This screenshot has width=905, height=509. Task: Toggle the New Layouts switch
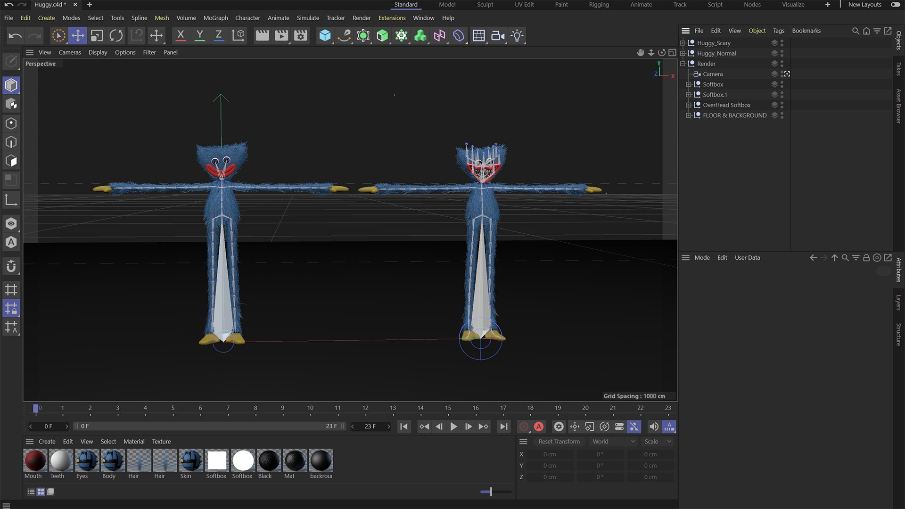(895, 5)
